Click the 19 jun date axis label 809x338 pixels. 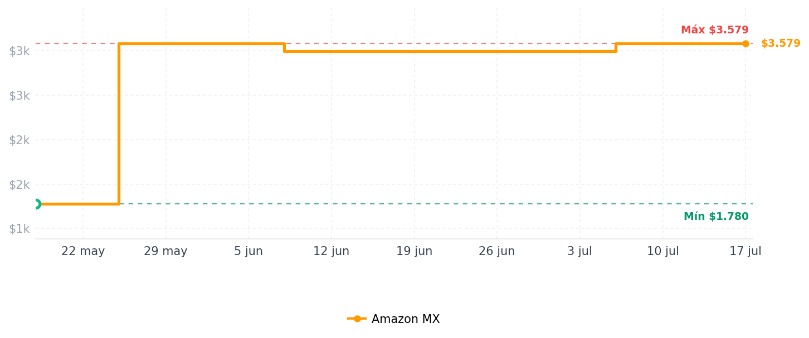coord(415,251)
